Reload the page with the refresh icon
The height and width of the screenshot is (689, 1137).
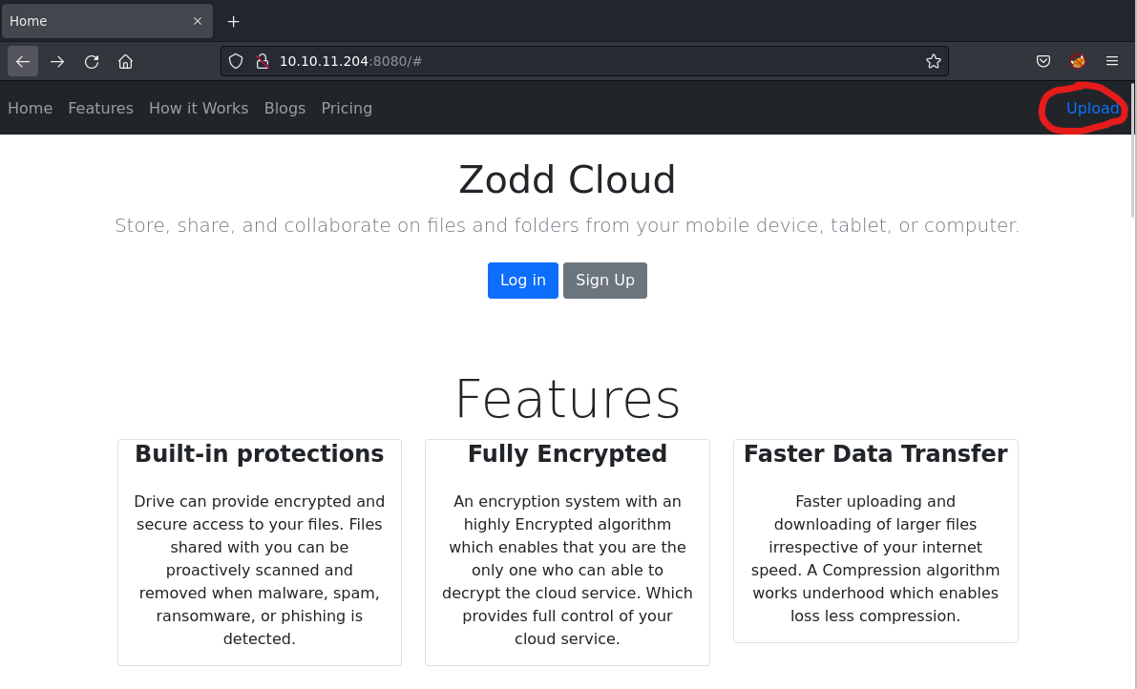pos(92,62)
